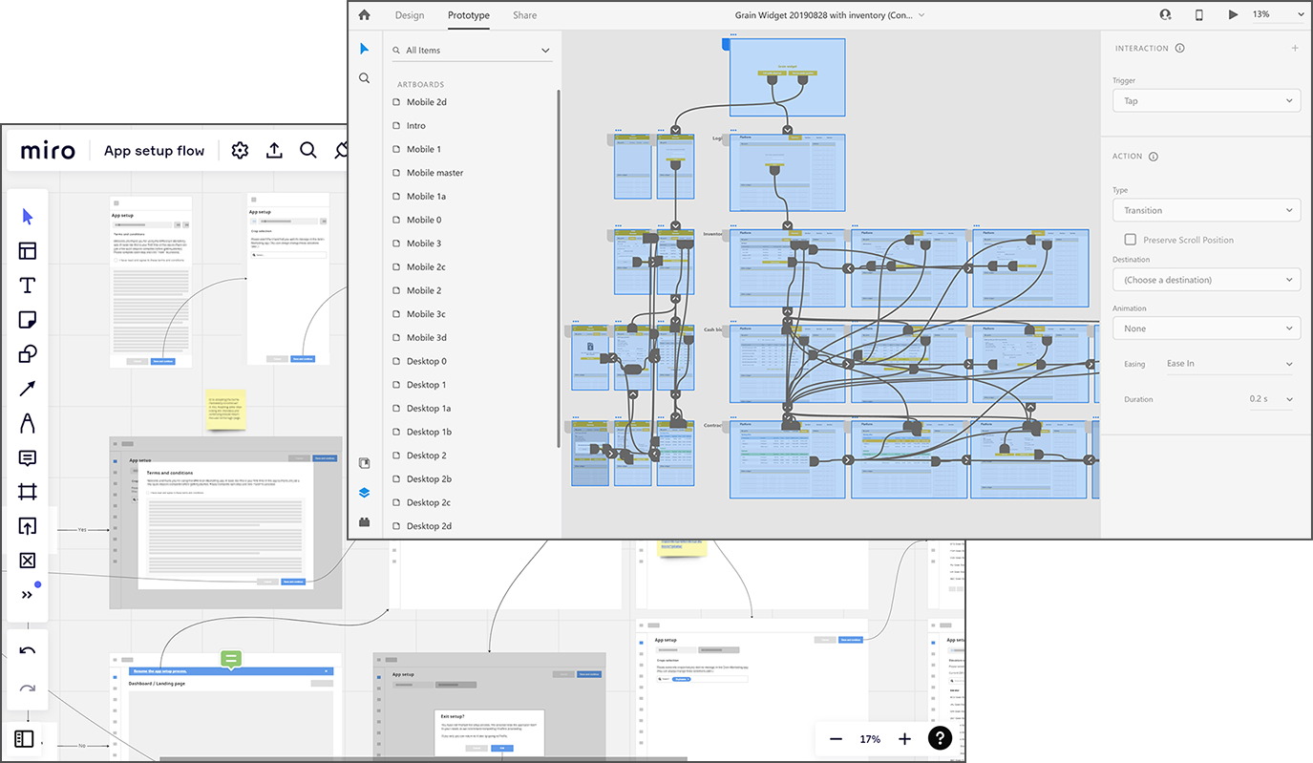Select Miro's sticky note tool

tap(27, 319)
